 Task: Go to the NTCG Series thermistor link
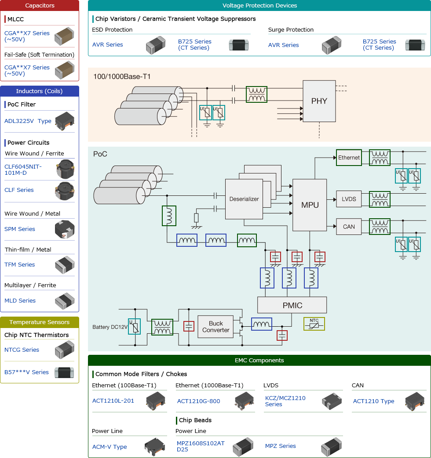point(22,350)
